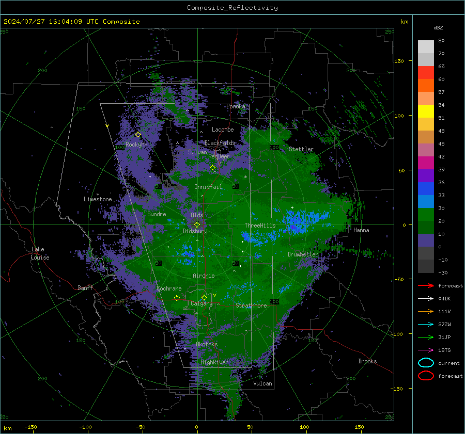This screenshot has width=465, height=434.
Task: Click the Banff label
Action: 85,287
